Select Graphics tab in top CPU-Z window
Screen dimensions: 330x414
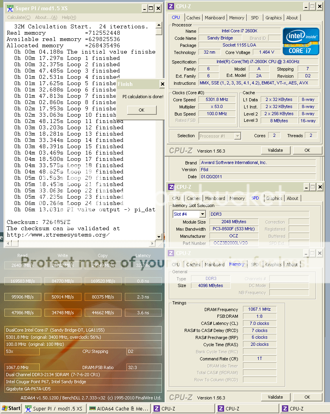coord(274,18)
